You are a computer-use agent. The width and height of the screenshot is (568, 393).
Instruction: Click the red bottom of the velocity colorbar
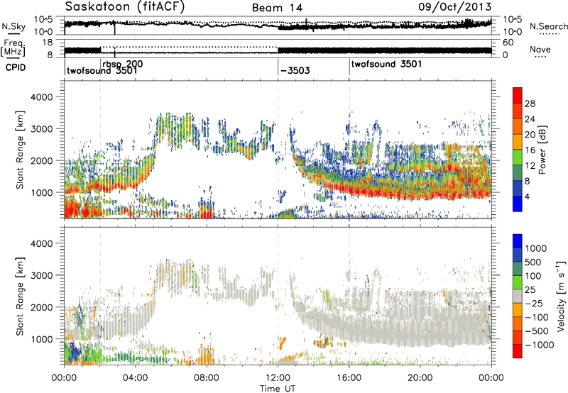[x=518, y=351]
